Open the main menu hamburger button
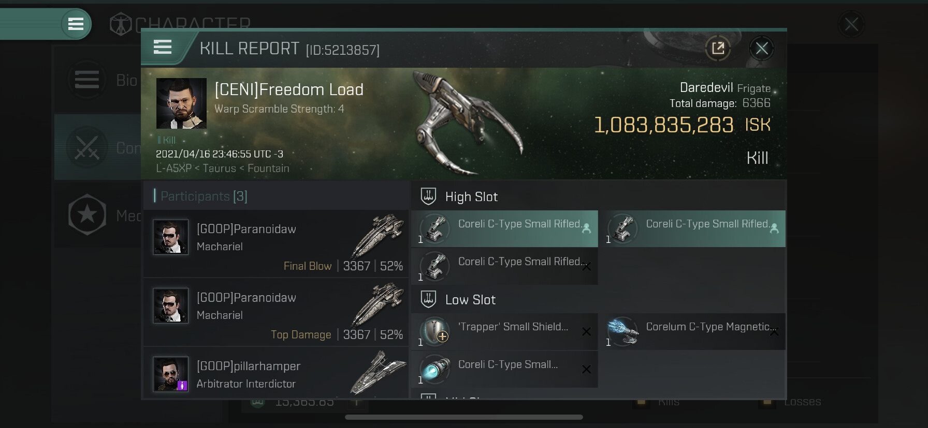Screen dimensions: 928x428 coord(76,24)
